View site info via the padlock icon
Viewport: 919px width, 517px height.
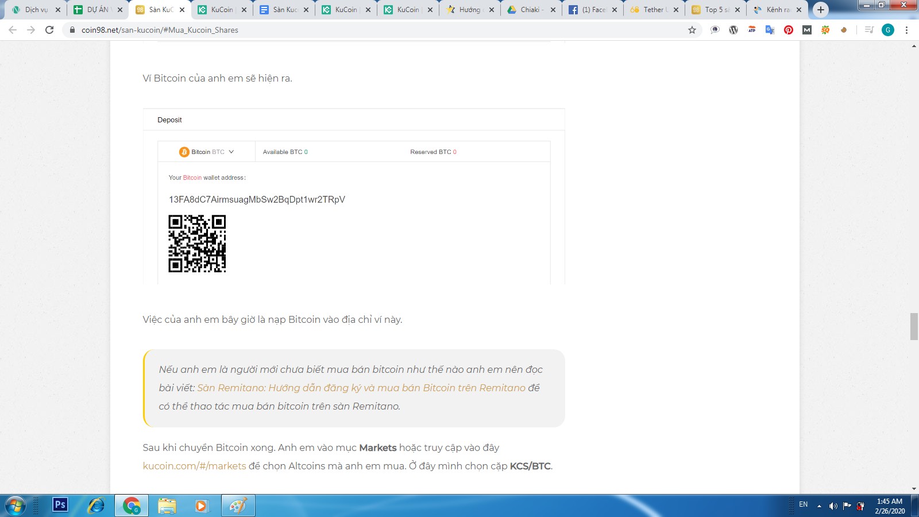(x=72, y=30)
